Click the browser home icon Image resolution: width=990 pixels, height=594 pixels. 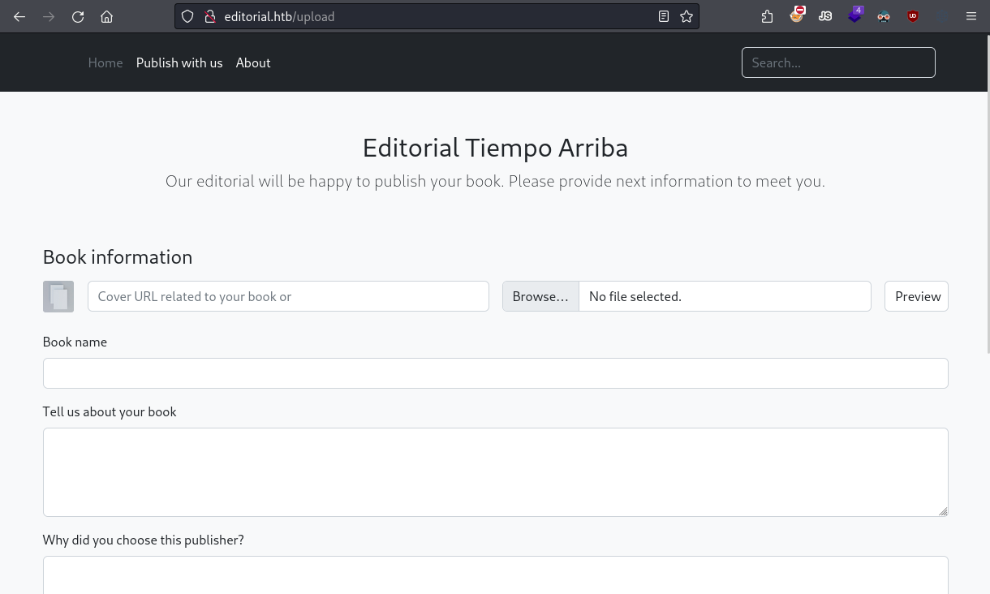106,16
